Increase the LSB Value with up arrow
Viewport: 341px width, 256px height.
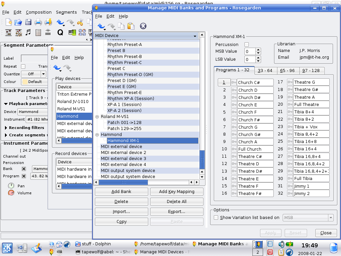(x=258, y=58)
